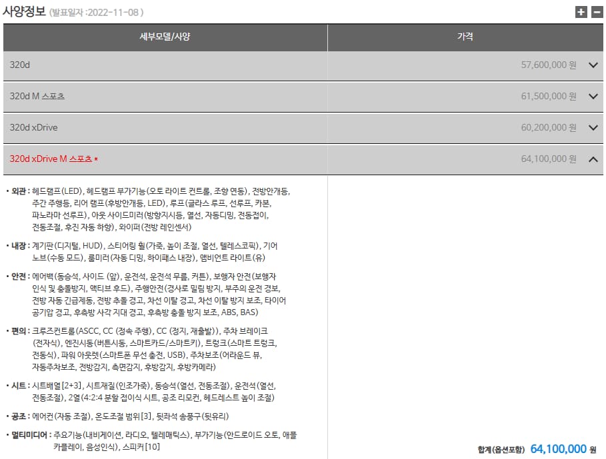Image resolution: width=606 pixels, height=459 pixels.
Task: Click the 내장 spec label
Action: point(19,246)
